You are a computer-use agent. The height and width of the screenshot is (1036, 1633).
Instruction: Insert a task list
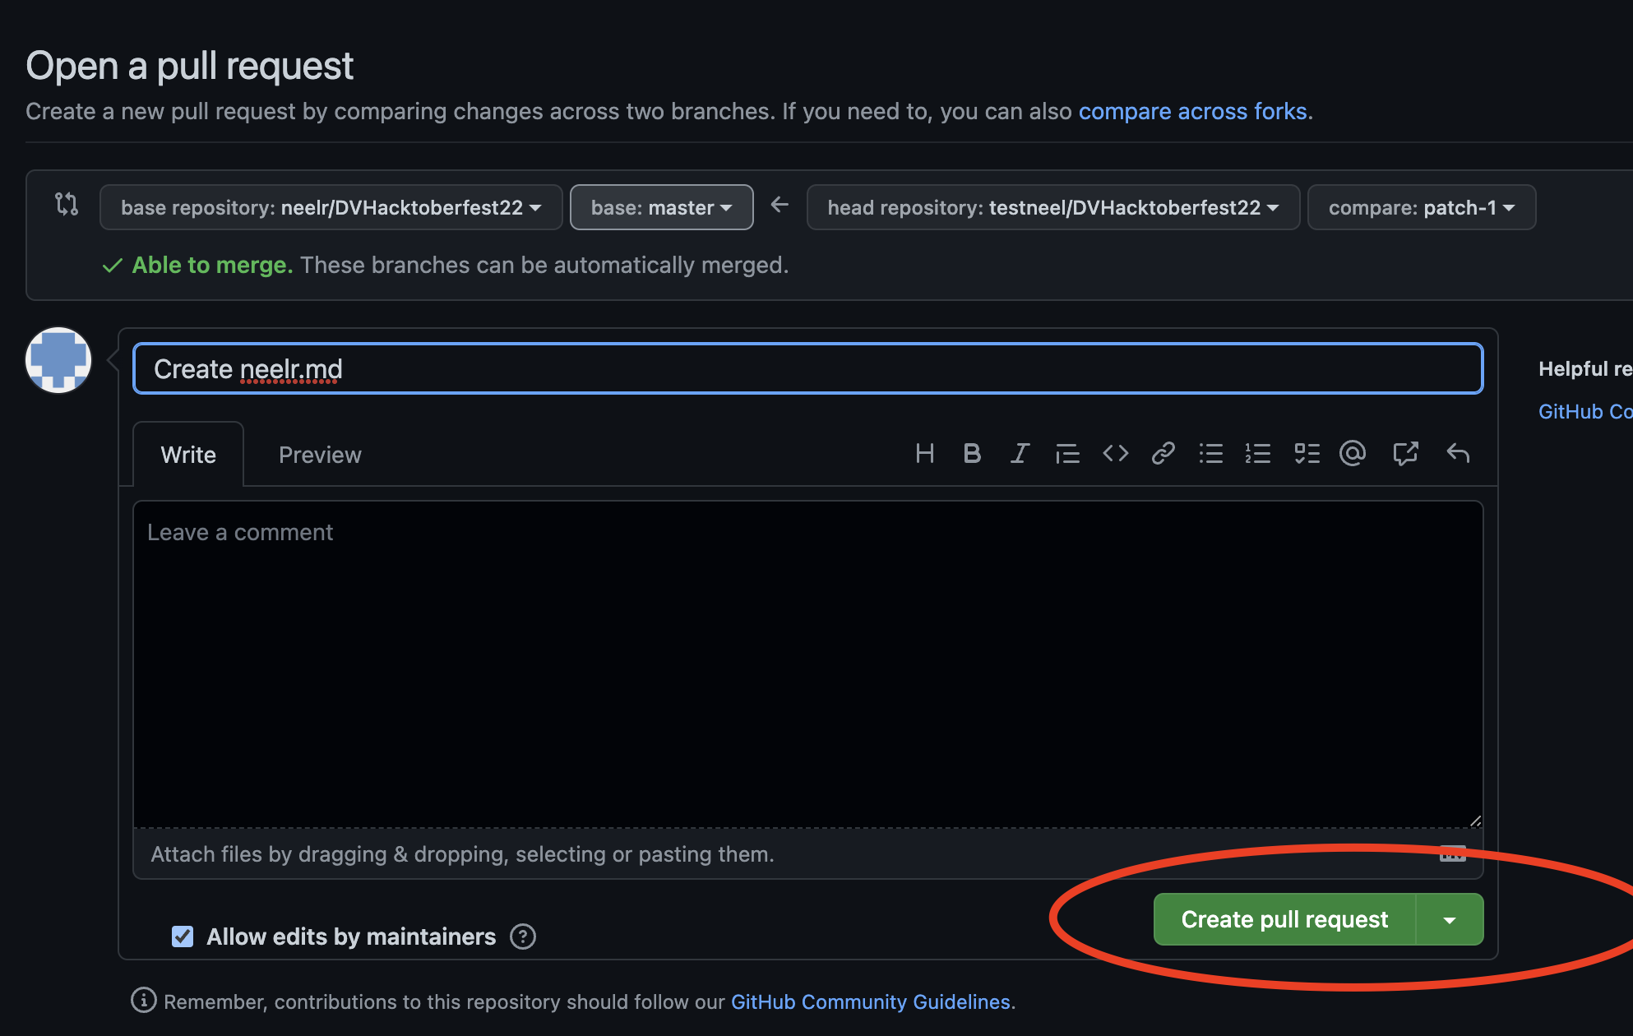click(1307, 453)
